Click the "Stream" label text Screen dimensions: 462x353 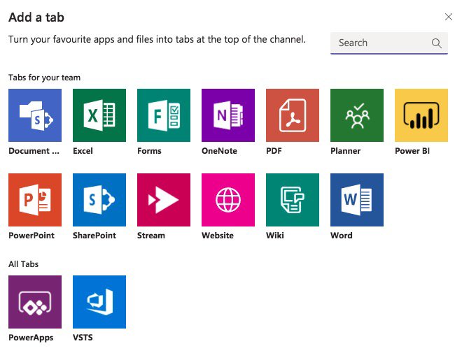point(151,236)
